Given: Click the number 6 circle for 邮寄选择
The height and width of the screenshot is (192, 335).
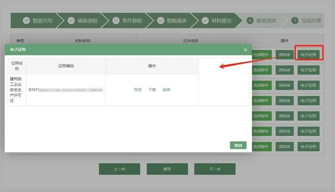Looking at the screenshot, I should coord(250,20).
